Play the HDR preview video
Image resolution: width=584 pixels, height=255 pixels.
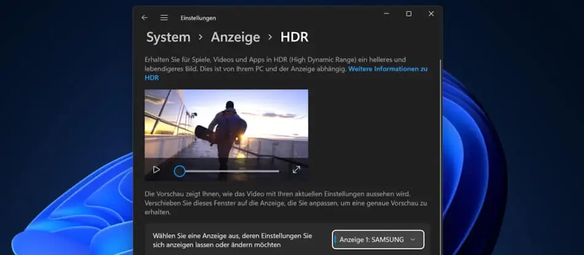(x=156, y=170)
